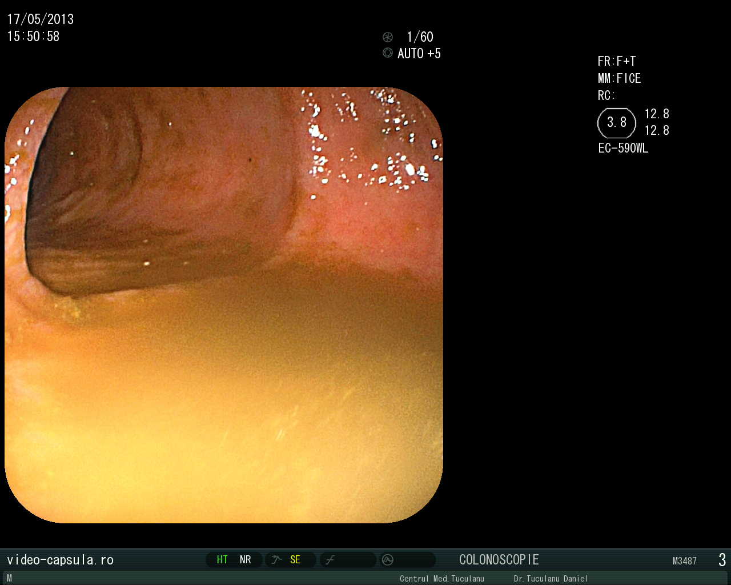Click the 1/60 shutter speed value
This screenshot has width=731, height=585.
pos(420,37)
